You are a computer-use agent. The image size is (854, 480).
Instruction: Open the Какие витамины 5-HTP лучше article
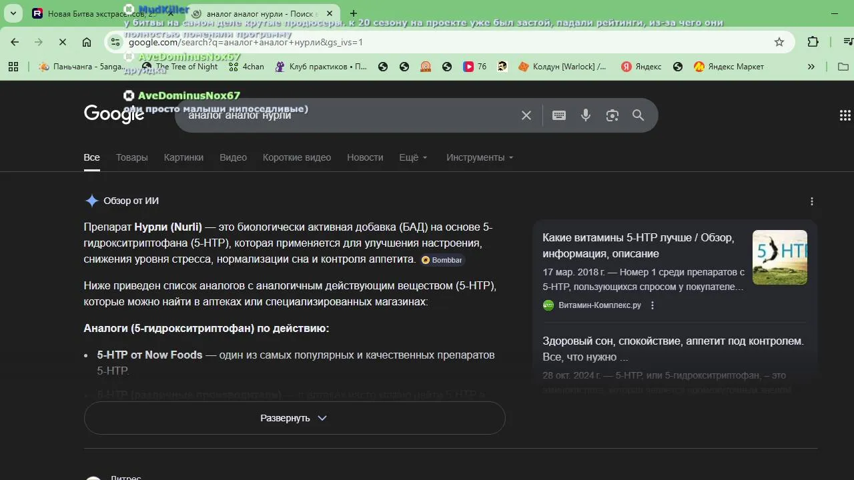tap(638, 246)
